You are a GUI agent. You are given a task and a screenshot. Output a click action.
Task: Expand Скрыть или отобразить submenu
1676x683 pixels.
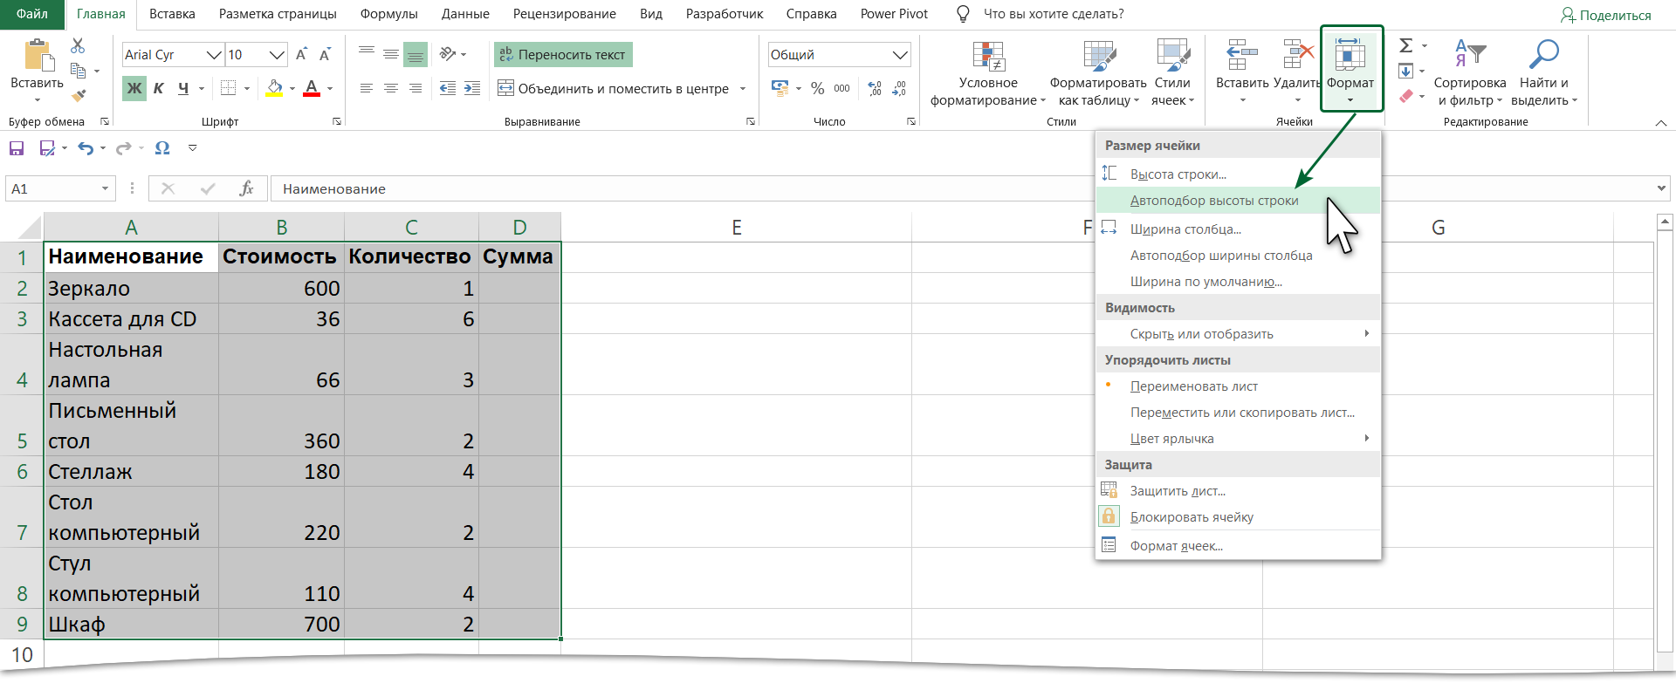1238,334
